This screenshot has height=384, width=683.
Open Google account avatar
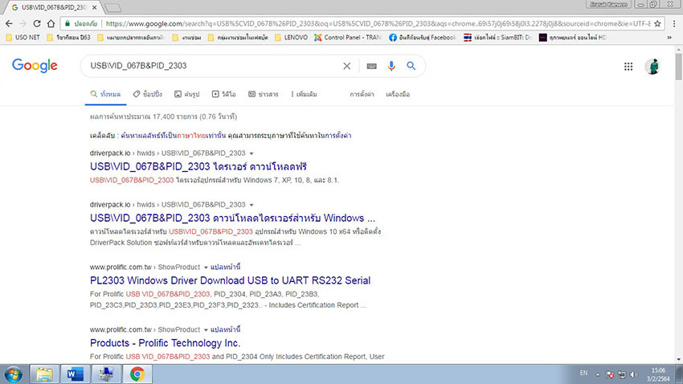click(x=652, y=66)
